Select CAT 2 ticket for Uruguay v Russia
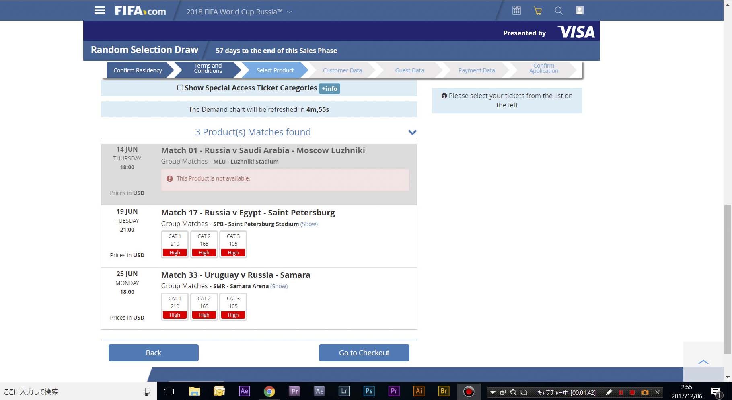 (204, 306)
